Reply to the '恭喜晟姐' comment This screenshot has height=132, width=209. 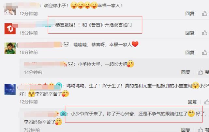pyautogui.click(x=190, y=33)
